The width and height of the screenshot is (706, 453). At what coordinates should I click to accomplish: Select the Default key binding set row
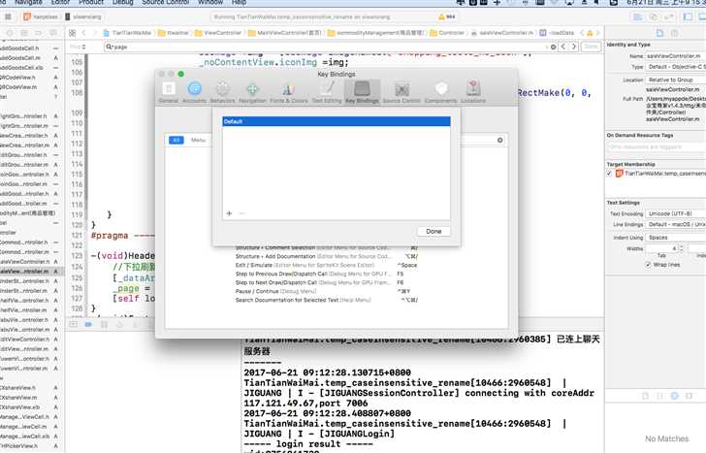tap(337, 121)
